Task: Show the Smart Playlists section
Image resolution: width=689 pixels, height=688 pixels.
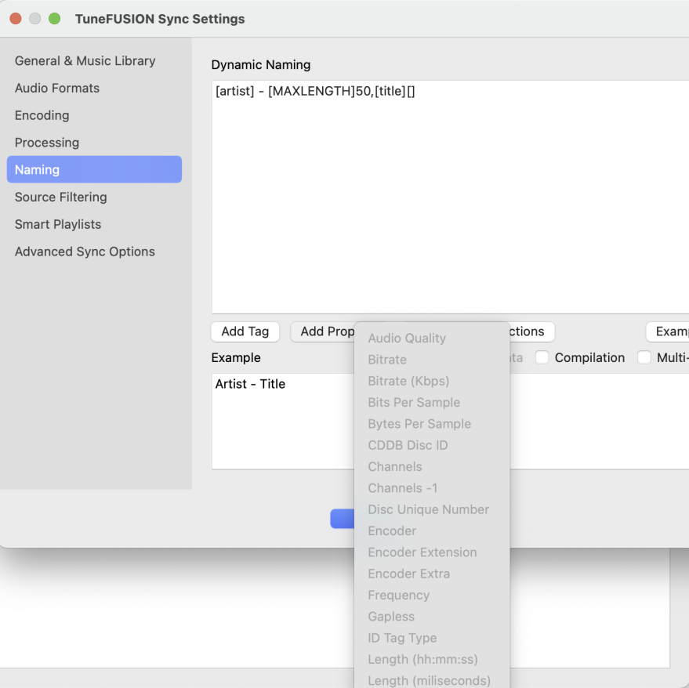Action: [x=58, y=224]
